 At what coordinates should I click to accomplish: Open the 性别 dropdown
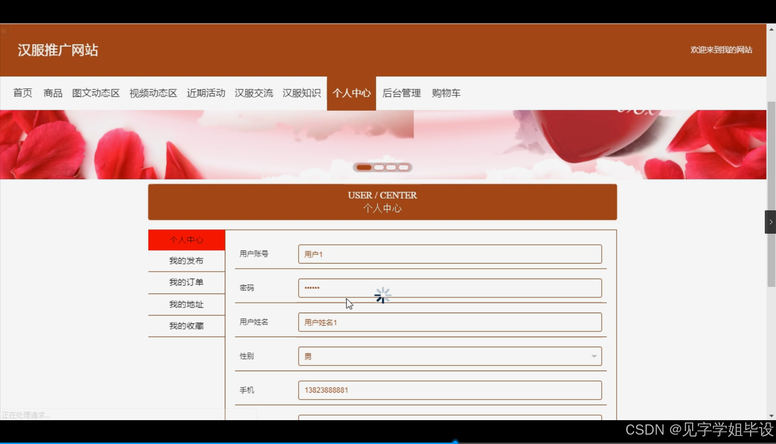[450, 356]
